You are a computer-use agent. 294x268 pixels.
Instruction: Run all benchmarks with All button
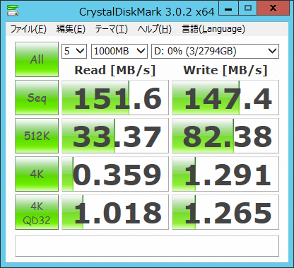pyautogui.click(x=37, y=59)
